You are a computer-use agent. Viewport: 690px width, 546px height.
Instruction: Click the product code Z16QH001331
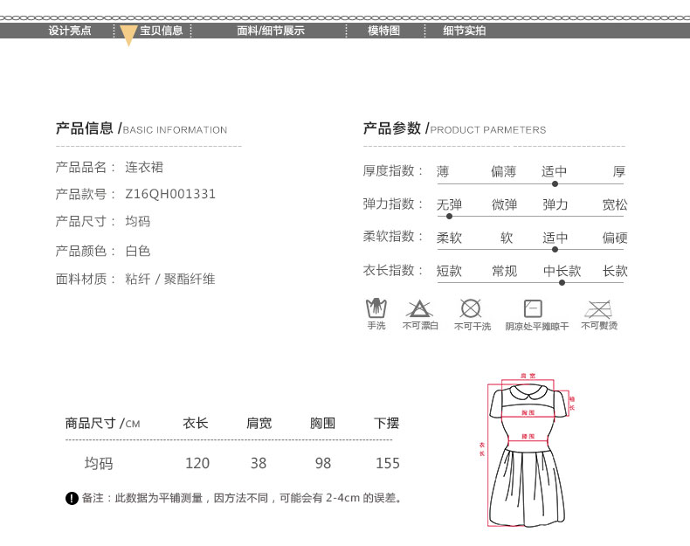170,194
